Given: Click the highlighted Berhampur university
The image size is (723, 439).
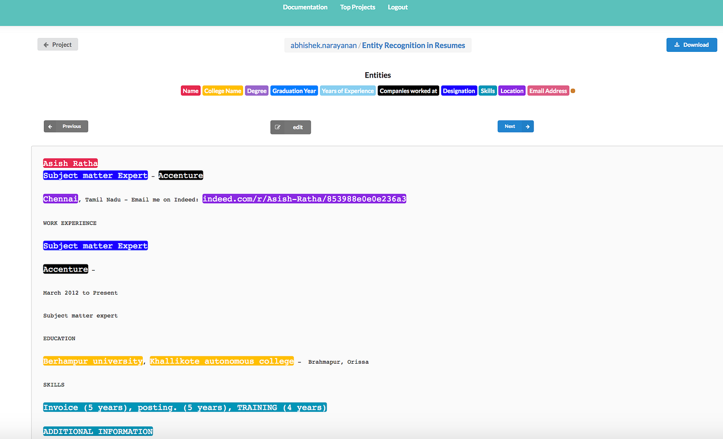Looking at the screenshot, I should (93, 361).
